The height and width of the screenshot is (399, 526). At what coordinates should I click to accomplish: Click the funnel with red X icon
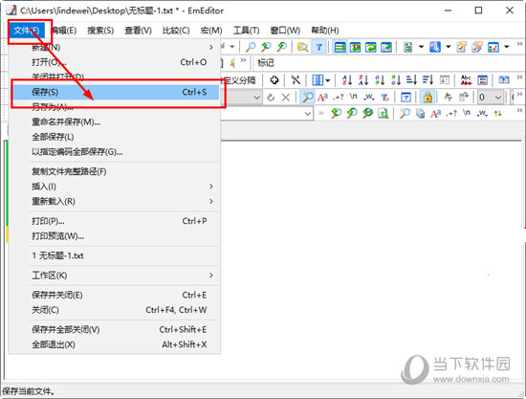point(384,98)
